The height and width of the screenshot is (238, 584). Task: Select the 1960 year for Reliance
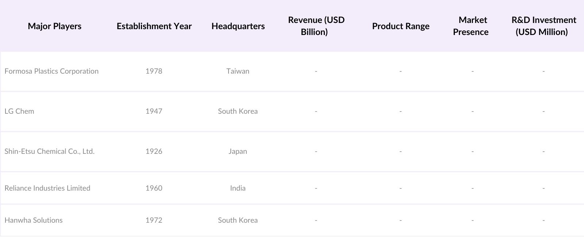[154, 188]
